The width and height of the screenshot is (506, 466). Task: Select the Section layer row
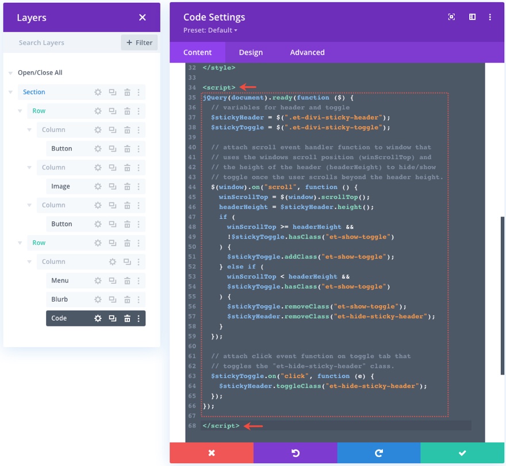pyautogui.click(x=81, y=93)
